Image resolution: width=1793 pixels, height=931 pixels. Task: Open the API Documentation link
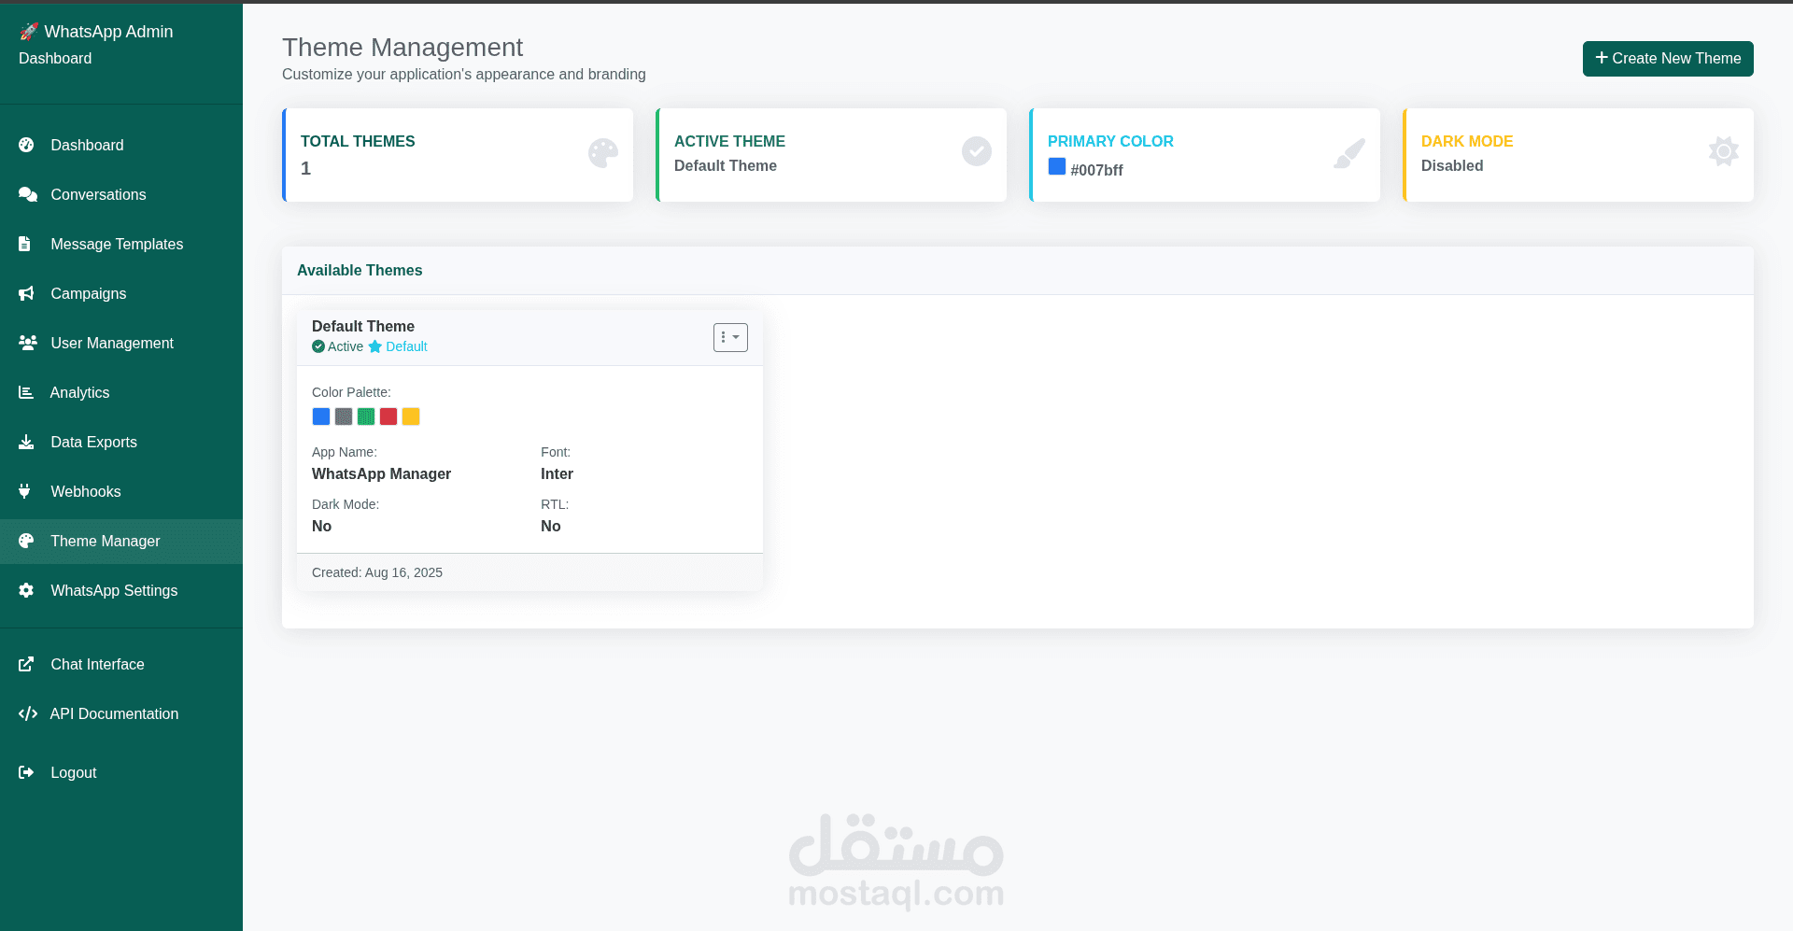[x=121, y=713]
